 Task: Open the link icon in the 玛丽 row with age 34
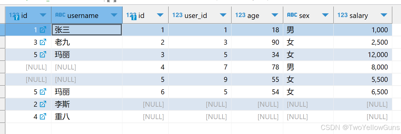[x=43, y=55]
